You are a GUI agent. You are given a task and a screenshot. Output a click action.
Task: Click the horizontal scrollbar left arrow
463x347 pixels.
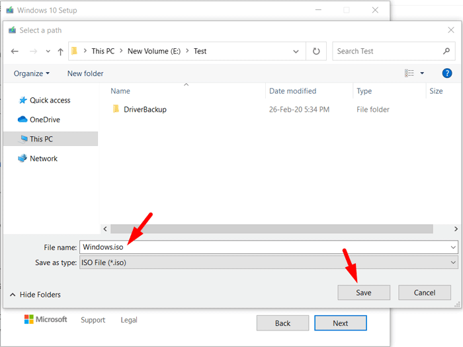pyautogui.click(x=105, y=229)
